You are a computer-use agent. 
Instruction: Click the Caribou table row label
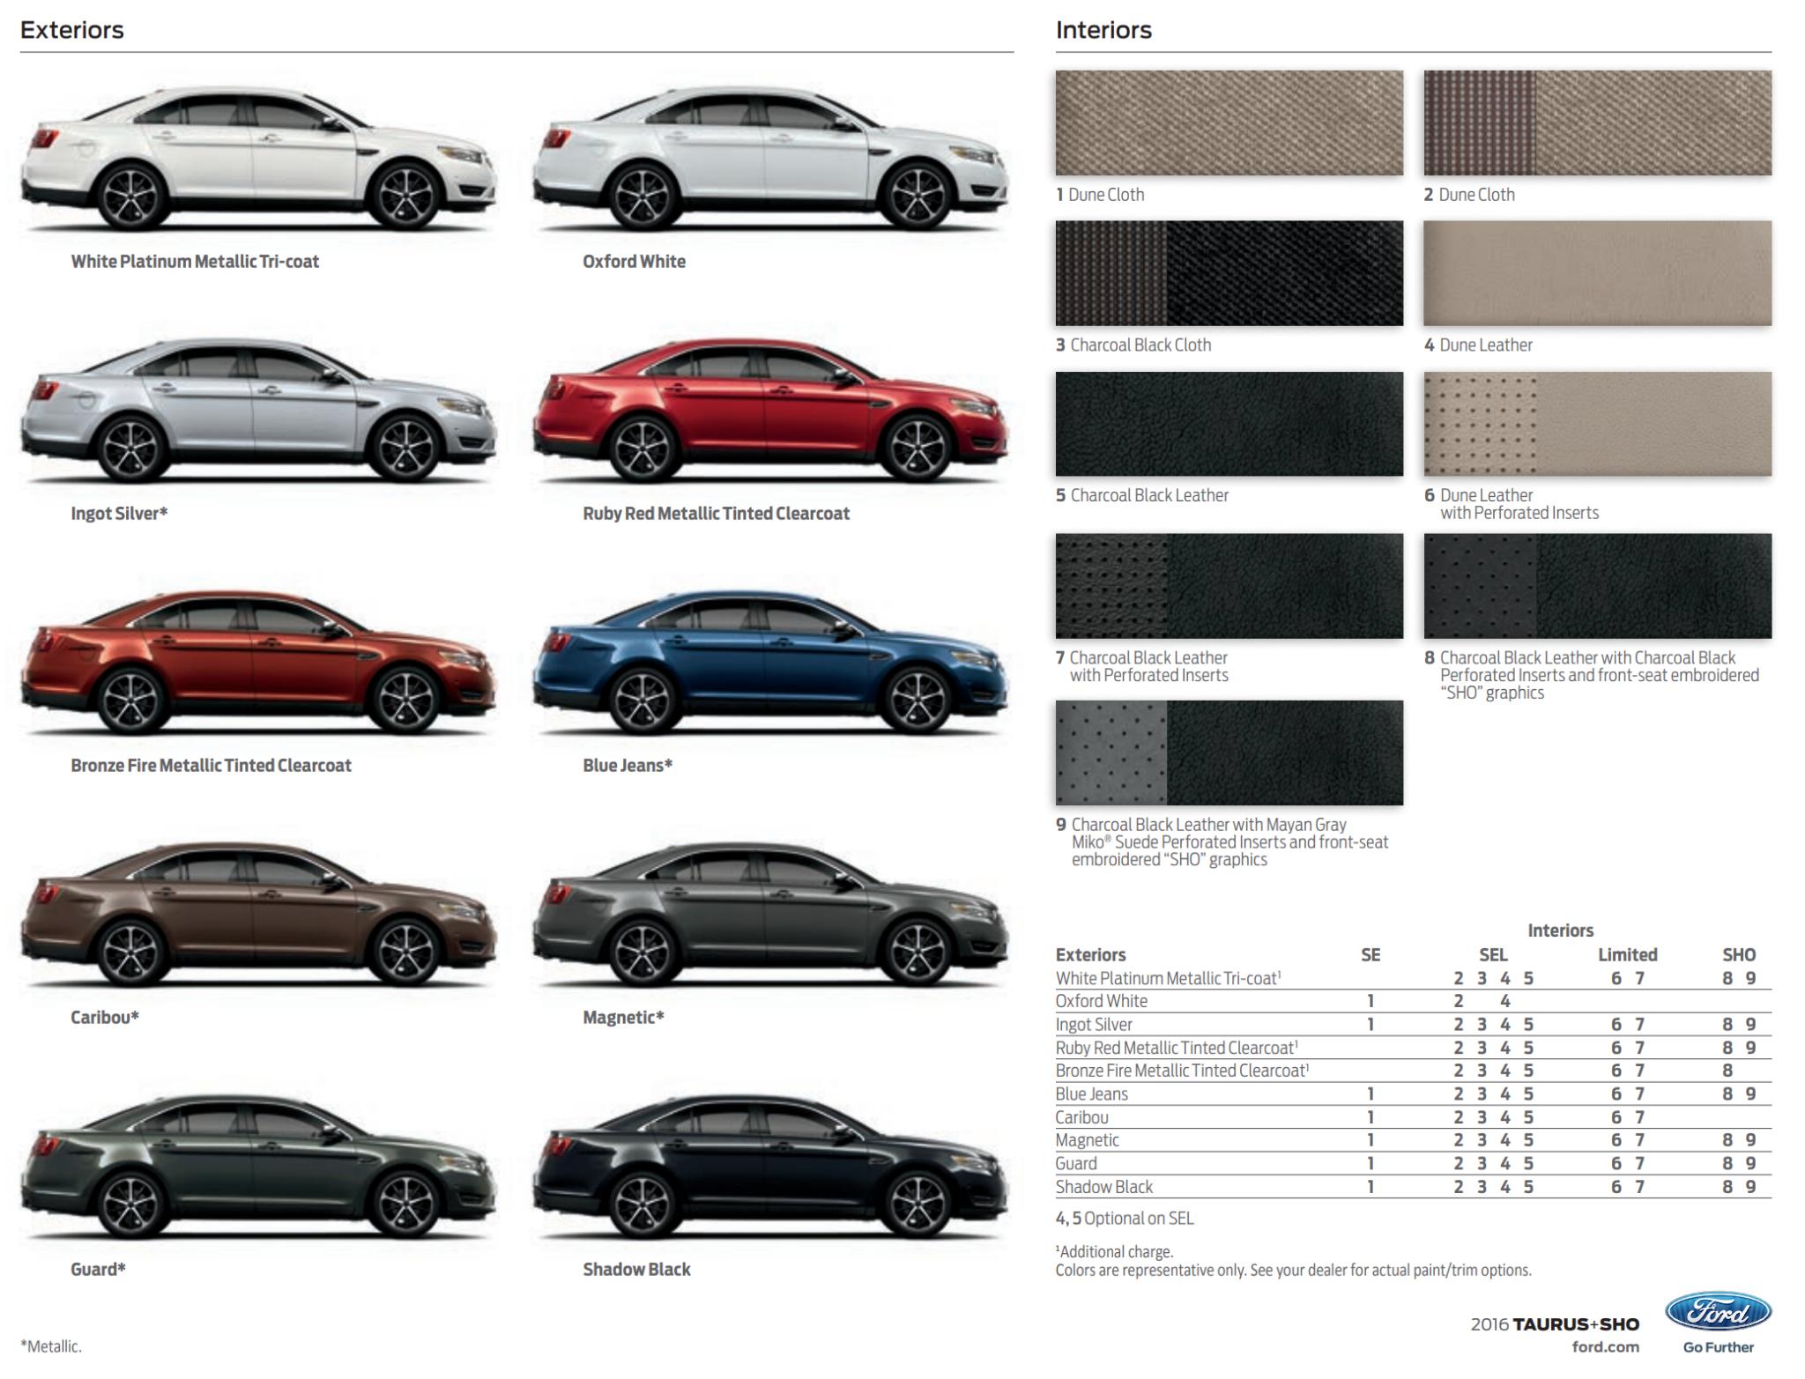pos(1082,1117)
